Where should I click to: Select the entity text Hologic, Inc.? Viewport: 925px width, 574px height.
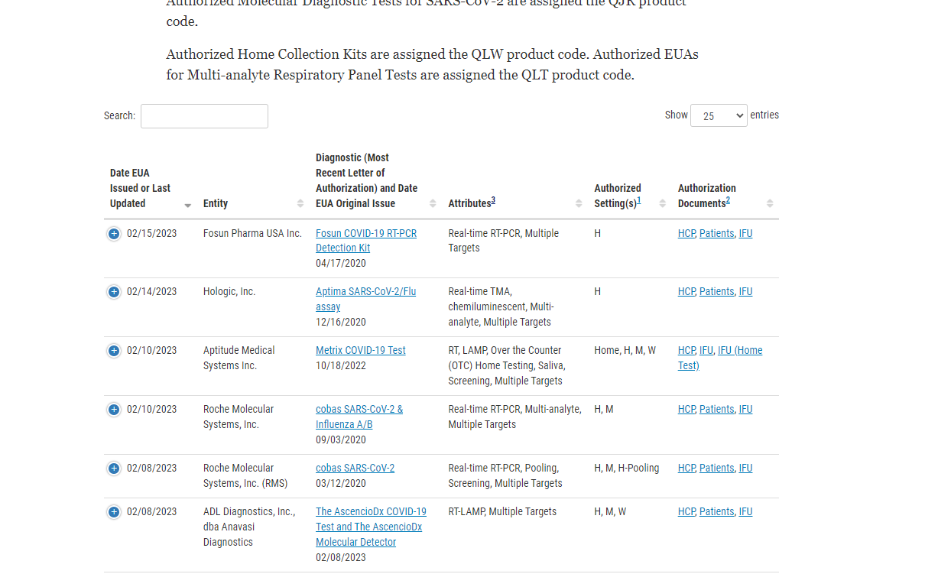[229, 291]
